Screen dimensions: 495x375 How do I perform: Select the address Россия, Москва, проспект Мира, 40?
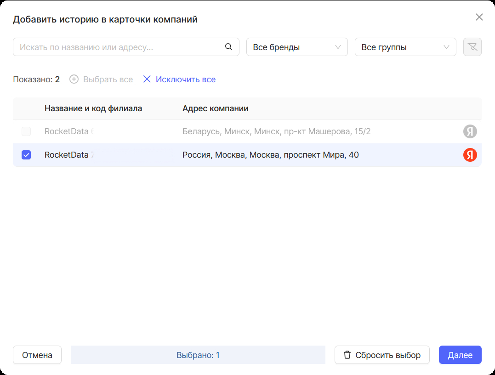270,155
